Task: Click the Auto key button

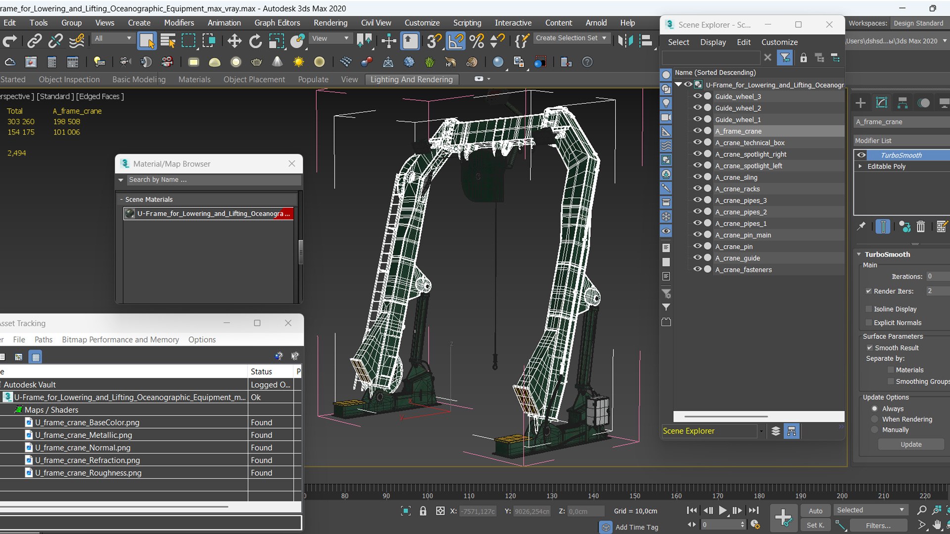Action: click(815, 511)
